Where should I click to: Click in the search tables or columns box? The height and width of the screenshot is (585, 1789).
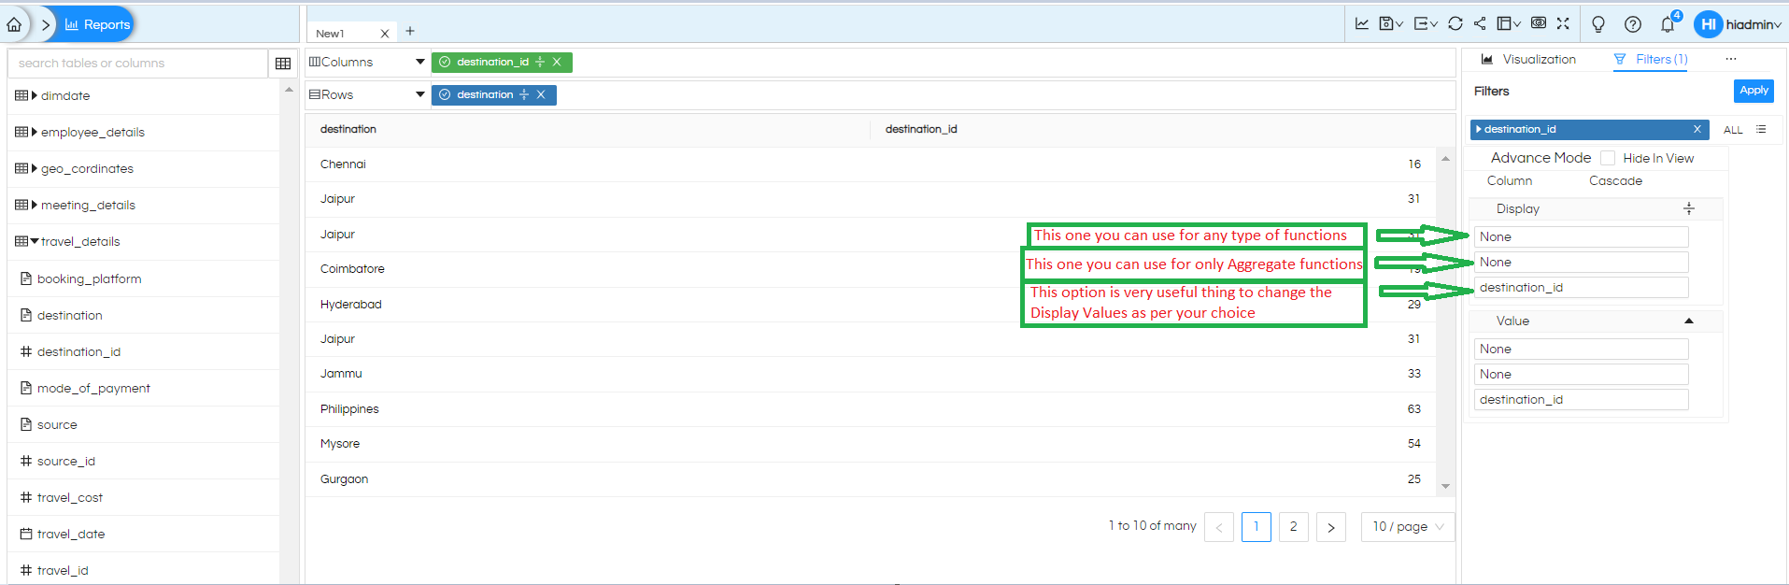[138, 64]
